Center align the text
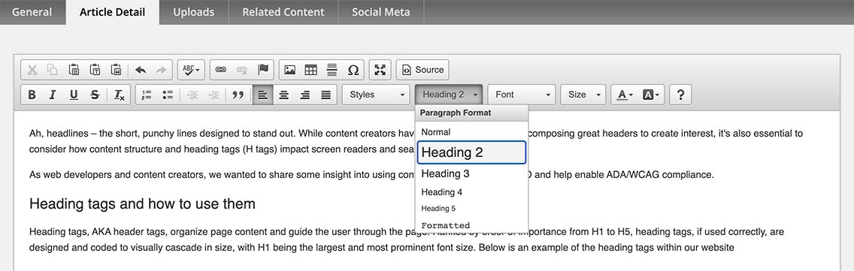 (283, 95)
